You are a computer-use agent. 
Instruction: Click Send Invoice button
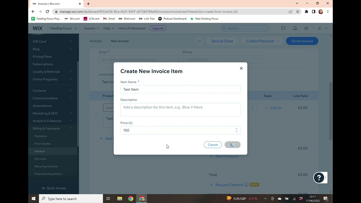coord(302,41)
